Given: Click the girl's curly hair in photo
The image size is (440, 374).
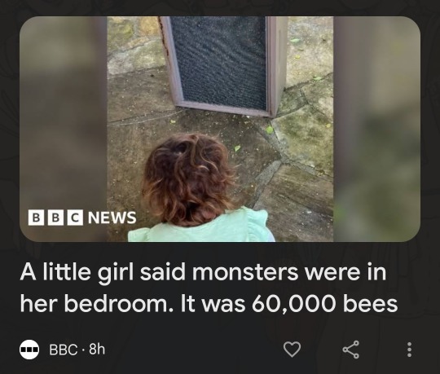Looking at the screenshot, I should click(x=189, y=179).
